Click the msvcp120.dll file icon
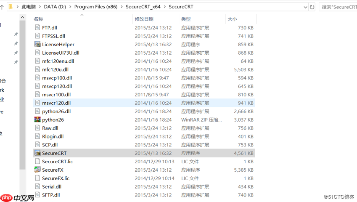This screenshot has height=202, width=357. point(37,86)
